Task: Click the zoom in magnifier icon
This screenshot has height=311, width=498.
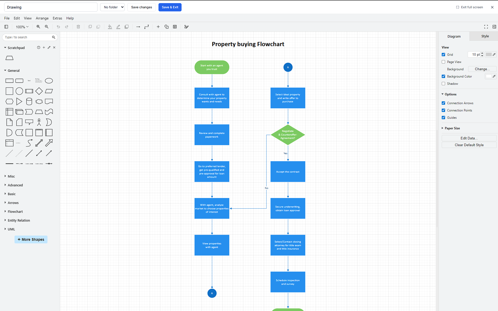Action: pos(38,27)
